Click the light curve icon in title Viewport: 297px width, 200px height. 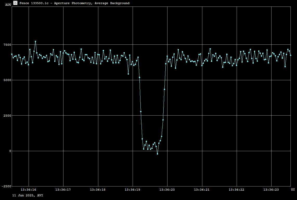point(15,3)
